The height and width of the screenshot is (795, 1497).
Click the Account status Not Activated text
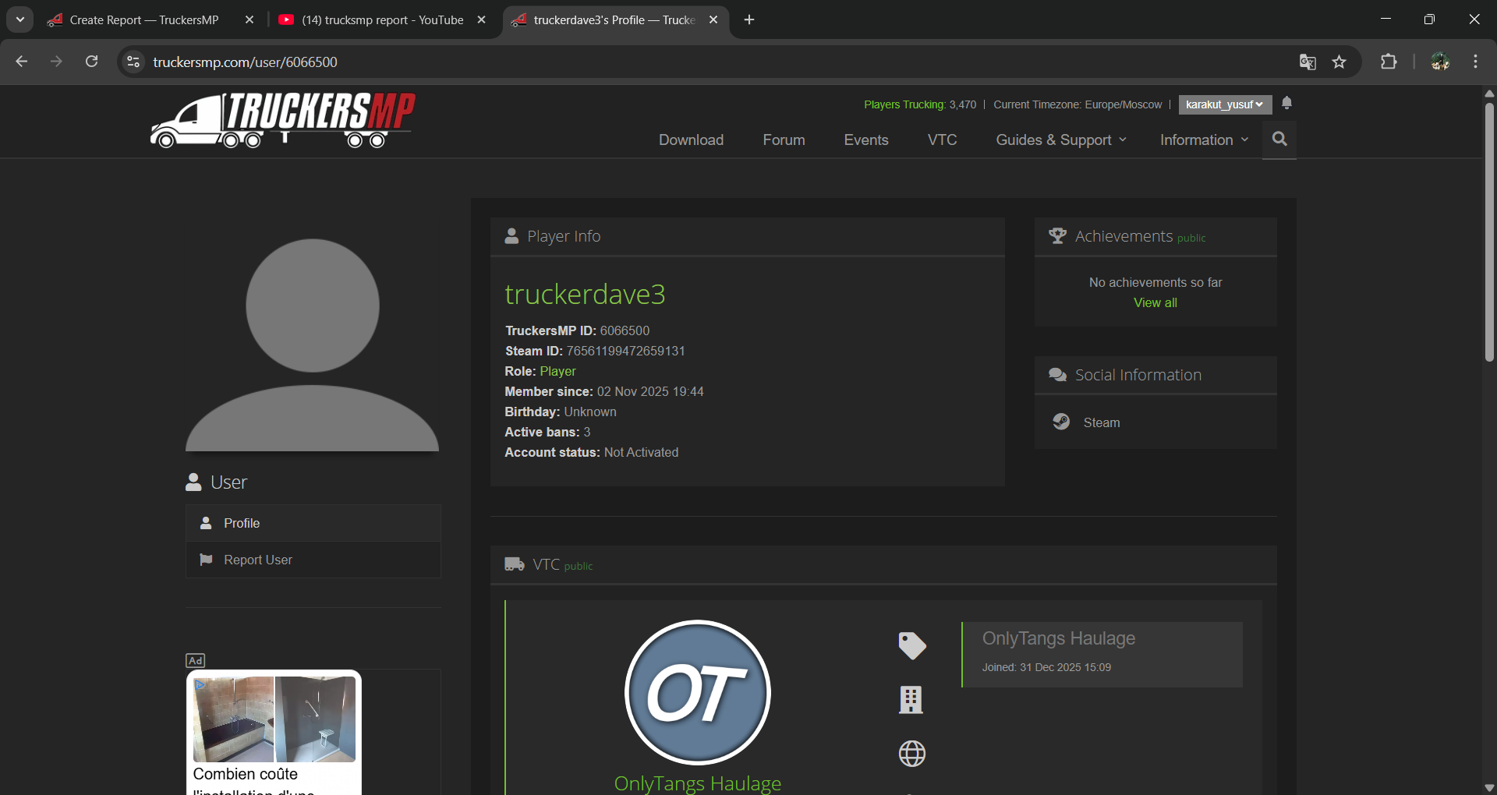tap(592, 452)
